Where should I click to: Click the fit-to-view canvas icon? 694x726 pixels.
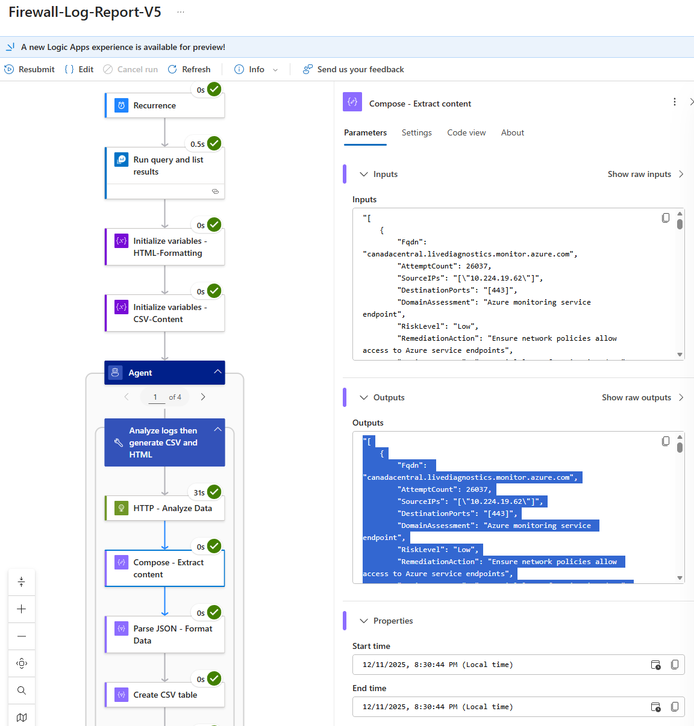tap(22, 663)
